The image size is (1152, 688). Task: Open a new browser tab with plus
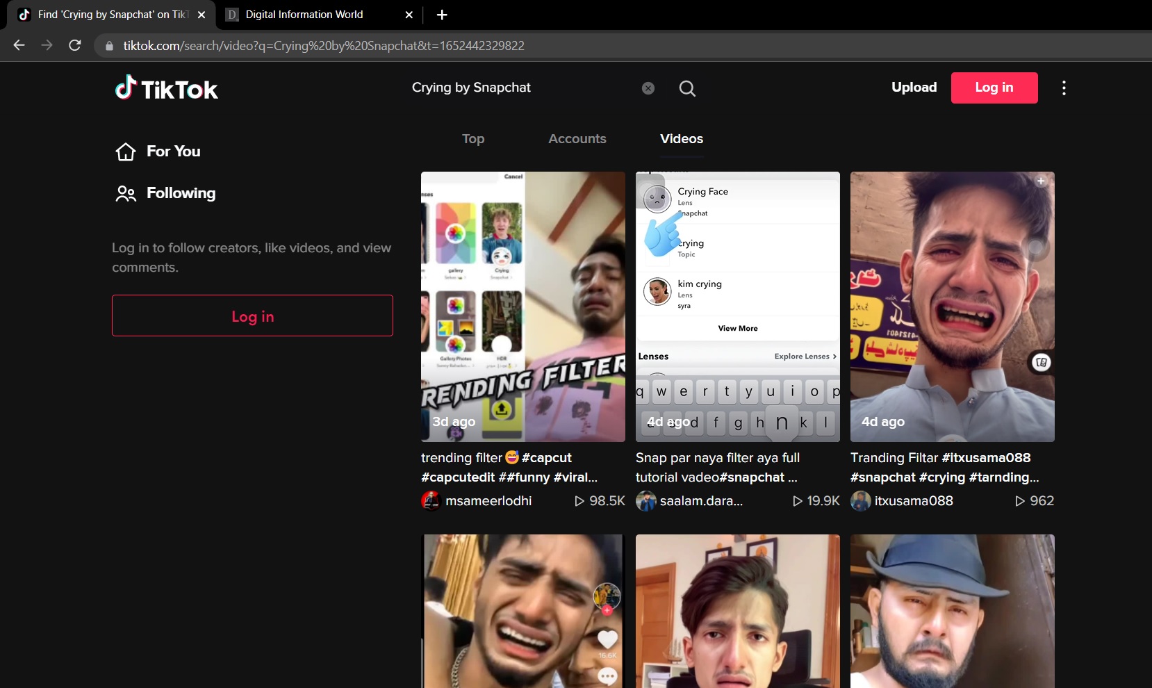coord(442,15)
